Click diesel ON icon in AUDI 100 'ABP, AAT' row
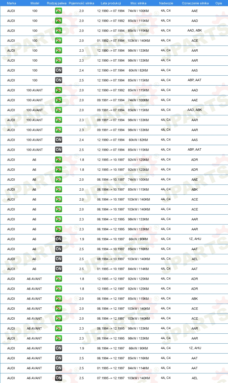This screenshot has width=228, height=383. (x=59, y=80)
